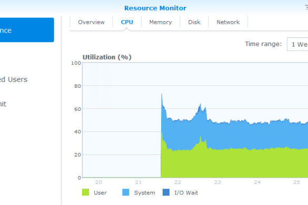Open the Overview tab
The width and height of the screenshot is (308, 205).
(x=91, y=22)
